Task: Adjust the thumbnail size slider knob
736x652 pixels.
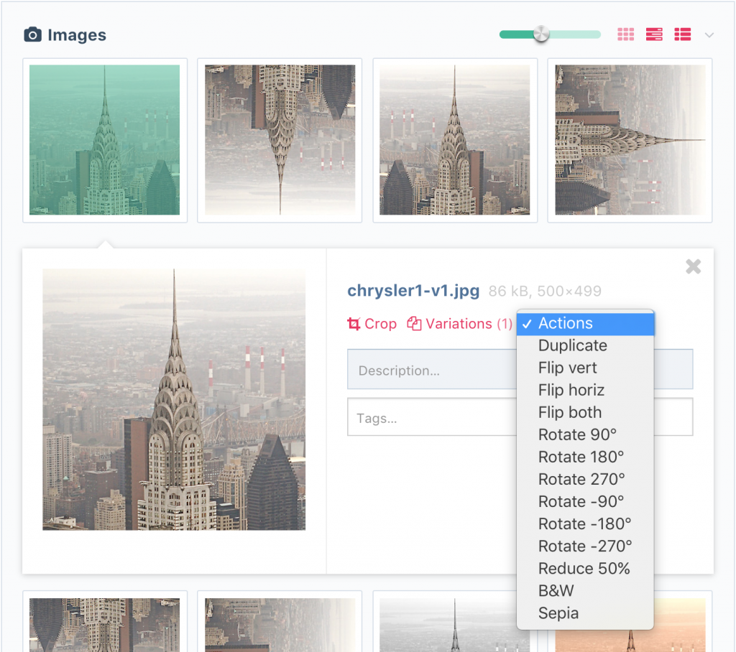Action: pos(541,34)
